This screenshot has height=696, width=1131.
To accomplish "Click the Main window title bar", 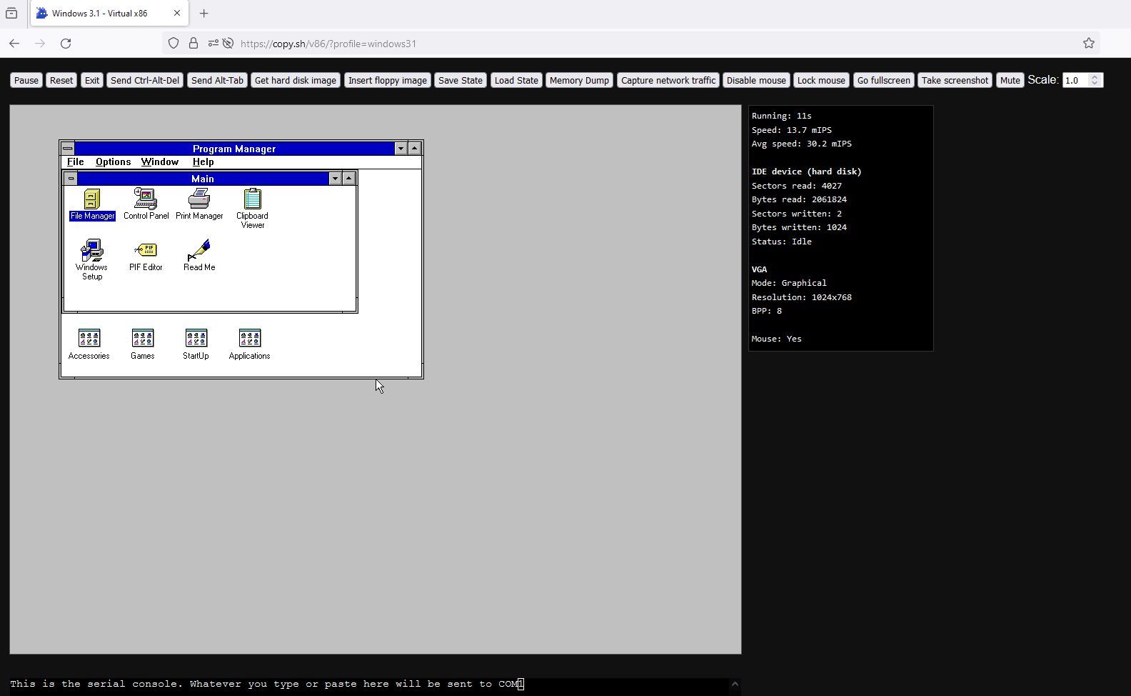I will coord(203,179).
